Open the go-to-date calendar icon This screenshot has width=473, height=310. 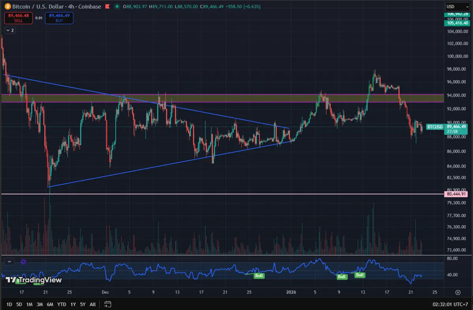107,304
